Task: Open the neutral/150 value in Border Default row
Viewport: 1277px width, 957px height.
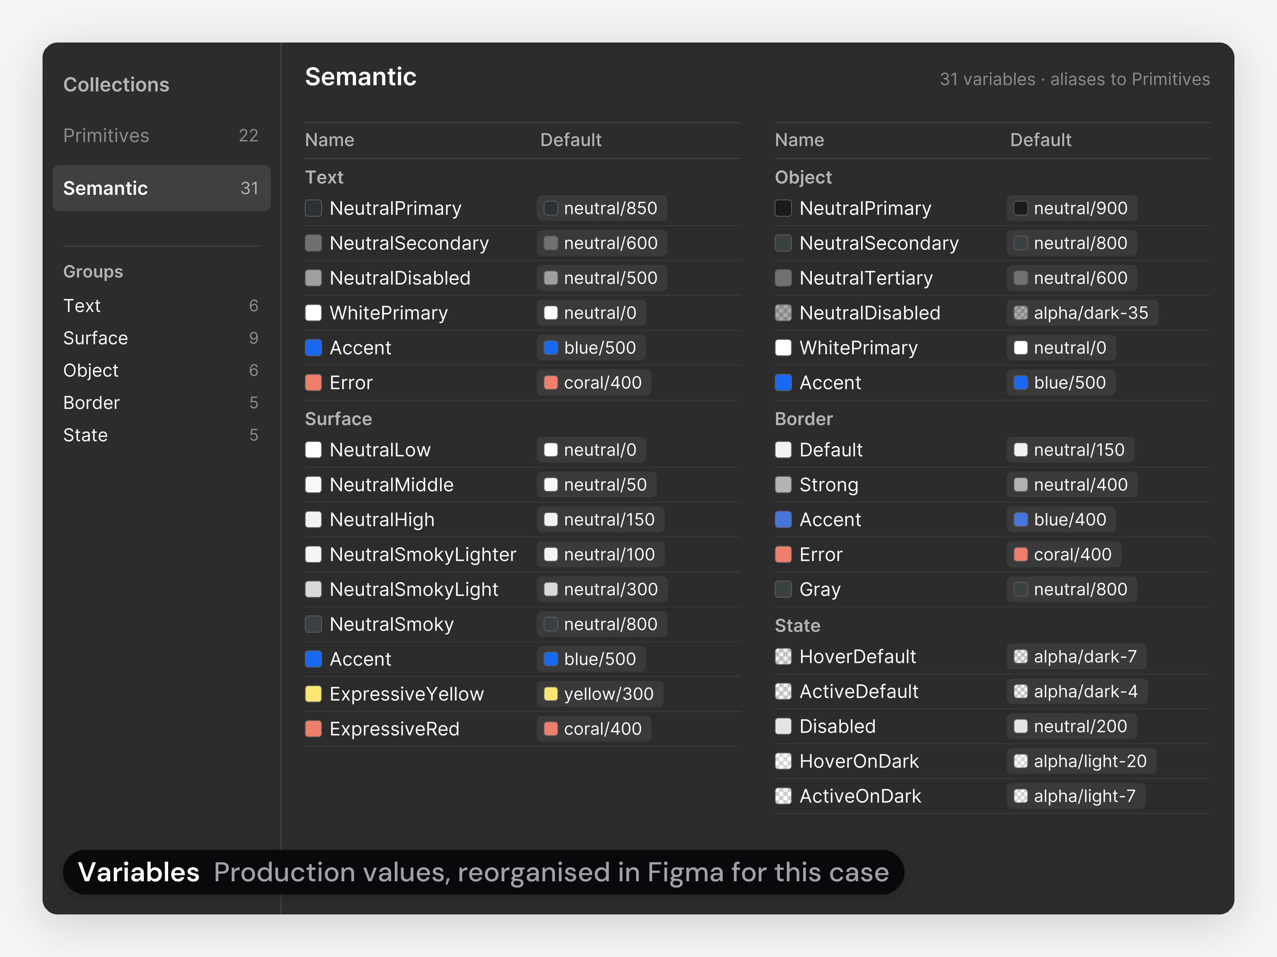Action: (1070, 450)
